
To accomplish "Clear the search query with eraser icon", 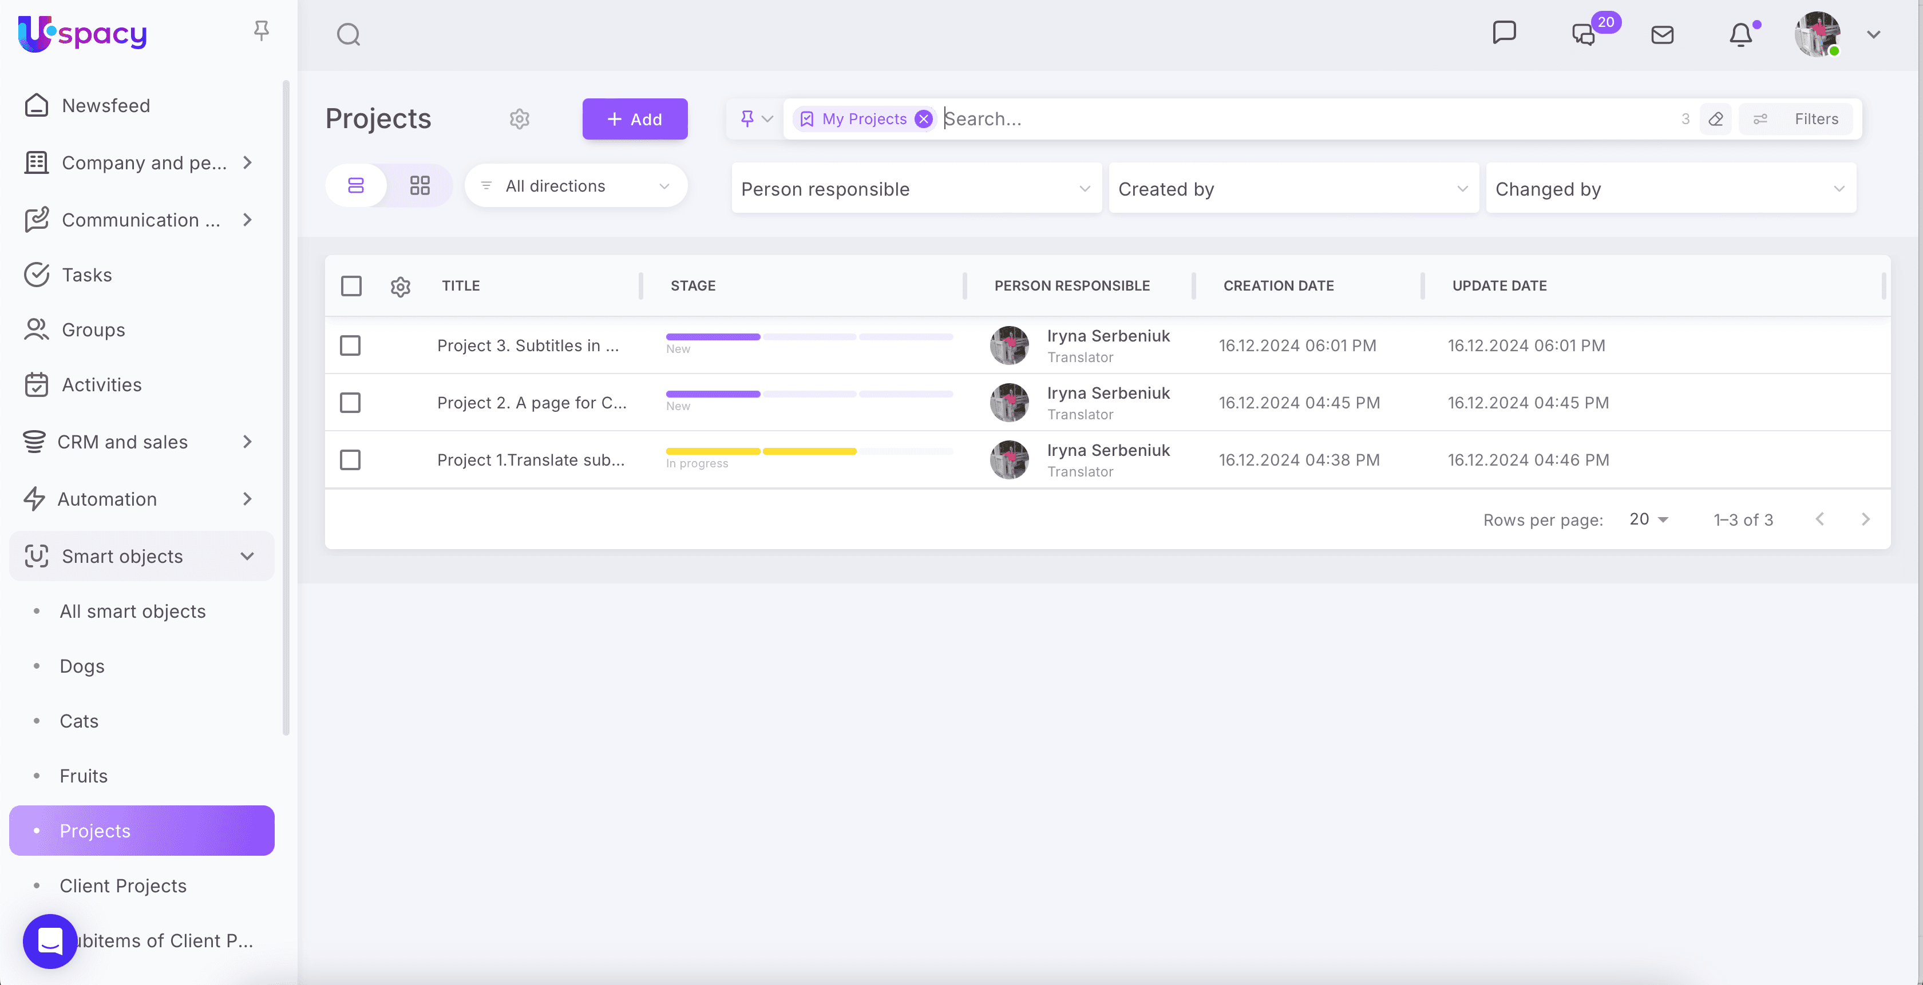I will 1715,118.
